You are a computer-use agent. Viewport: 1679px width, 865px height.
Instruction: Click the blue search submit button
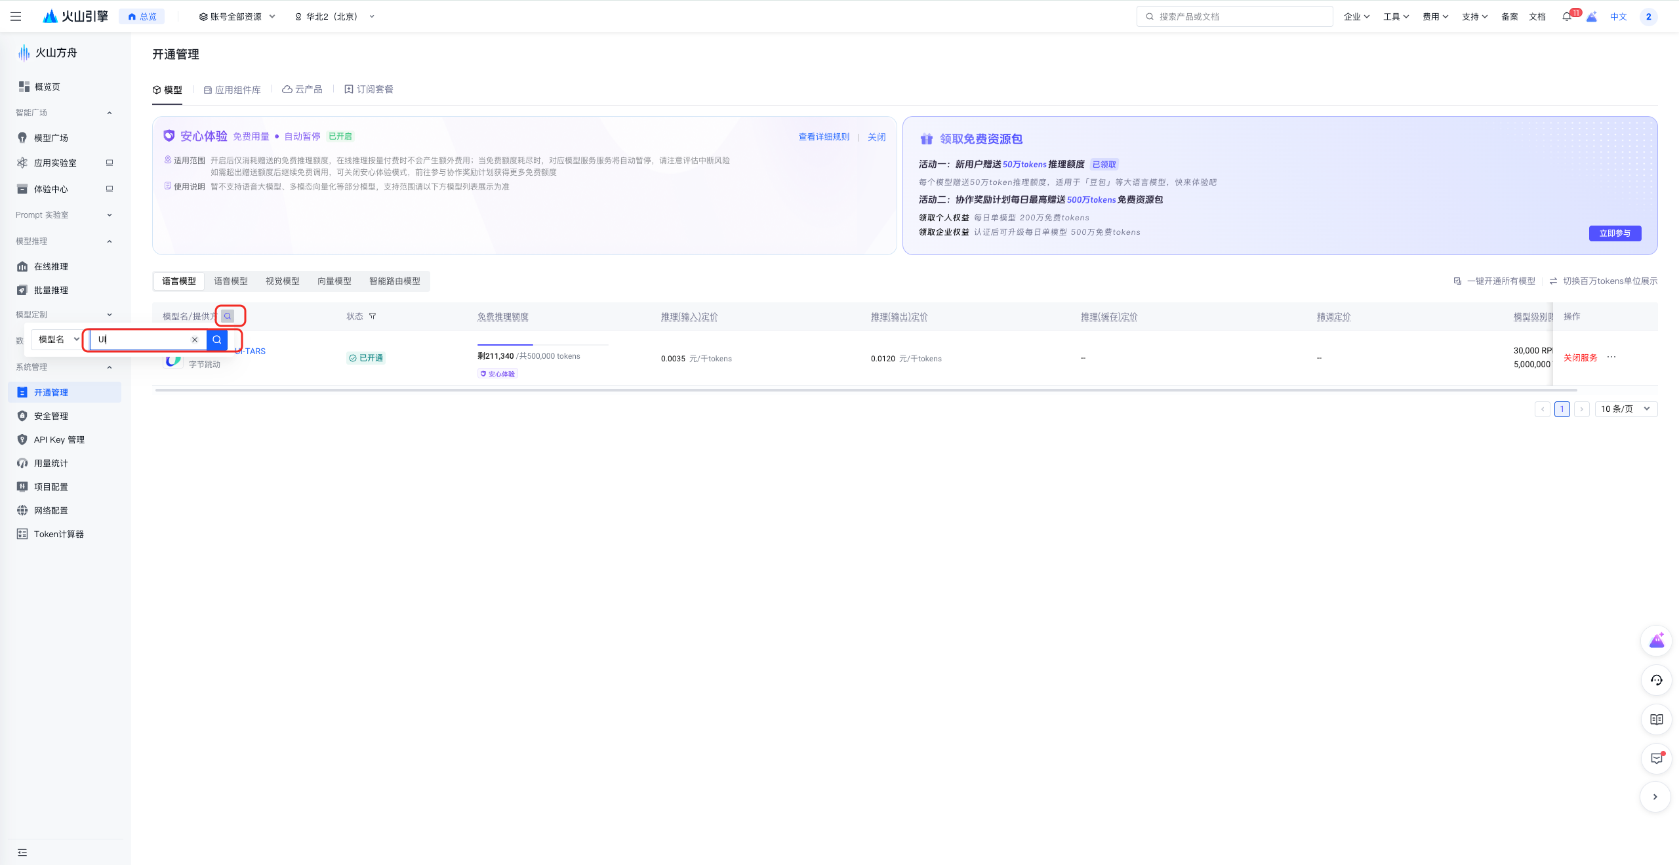[x=217, y=340]
